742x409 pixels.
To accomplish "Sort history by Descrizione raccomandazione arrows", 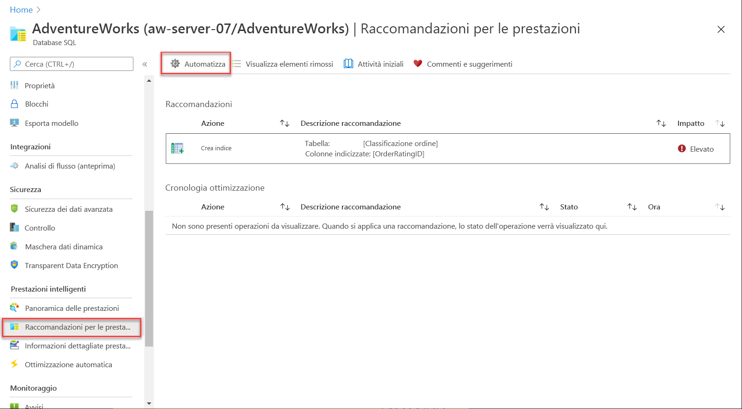I will click(x=544, y=207).
